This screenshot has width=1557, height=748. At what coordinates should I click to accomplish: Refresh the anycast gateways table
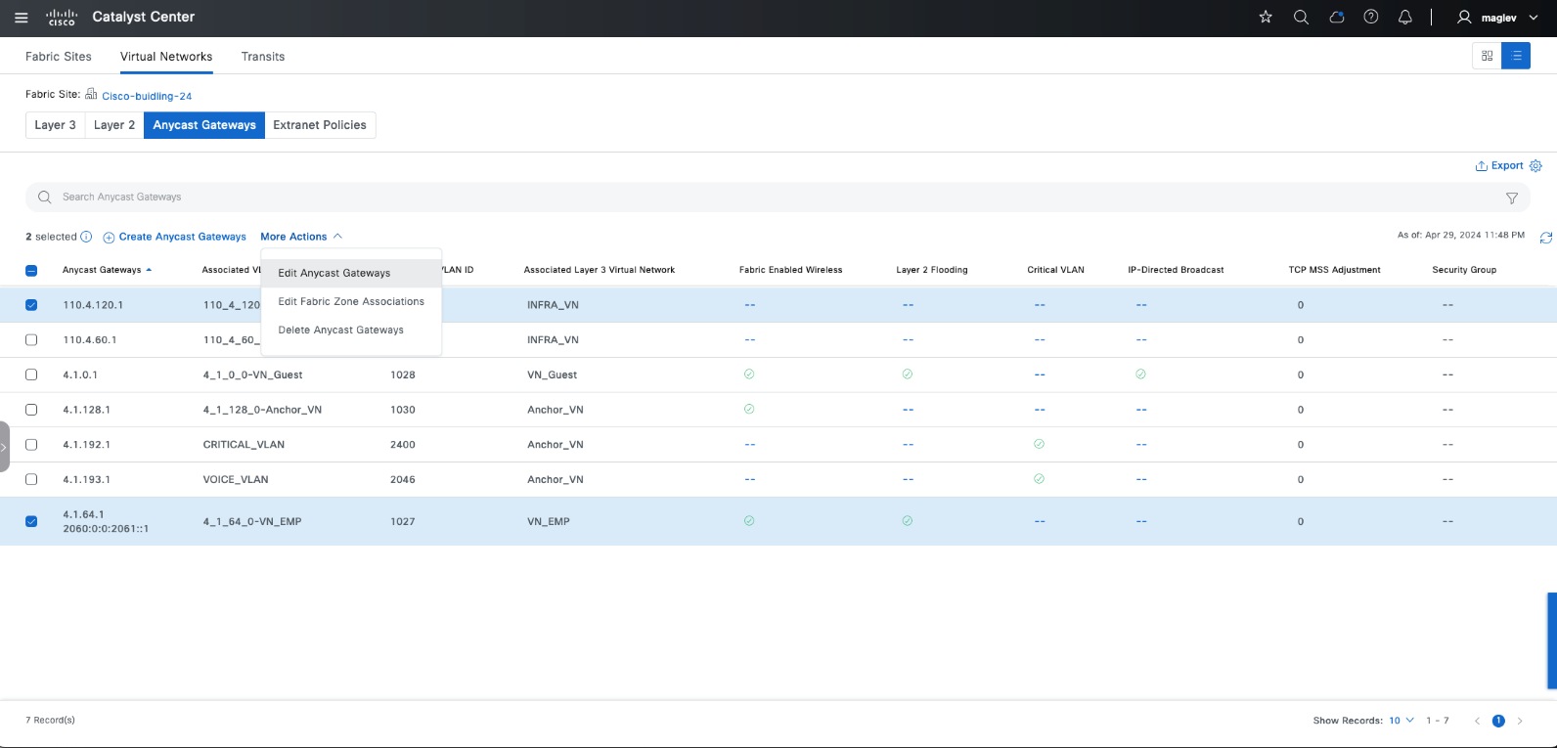pos(1545,238)
